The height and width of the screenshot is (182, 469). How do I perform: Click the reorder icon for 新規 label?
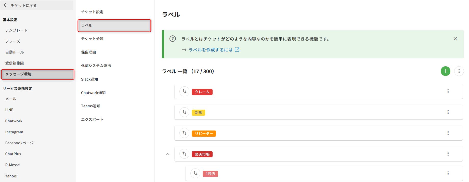coord(184,112)
